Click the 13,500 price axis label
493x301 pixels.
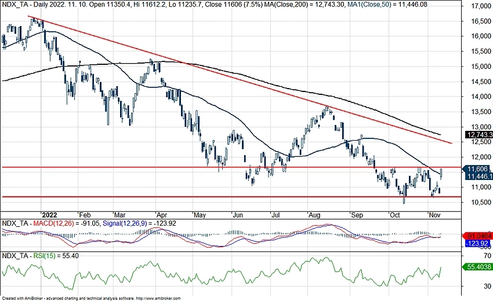coord(481,112)
